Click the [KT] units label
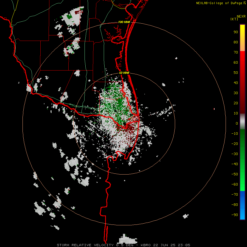 point(234,19)
